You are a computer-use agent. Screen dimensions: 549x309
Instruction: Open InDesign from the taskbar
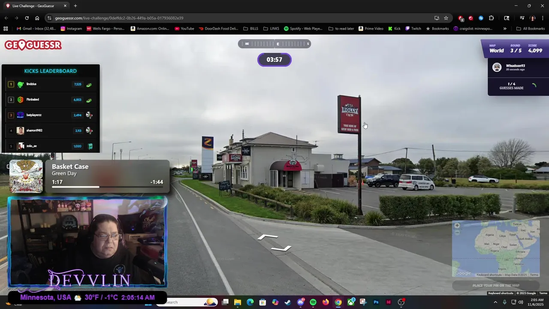pyautogui.click(x=389, y=302)
